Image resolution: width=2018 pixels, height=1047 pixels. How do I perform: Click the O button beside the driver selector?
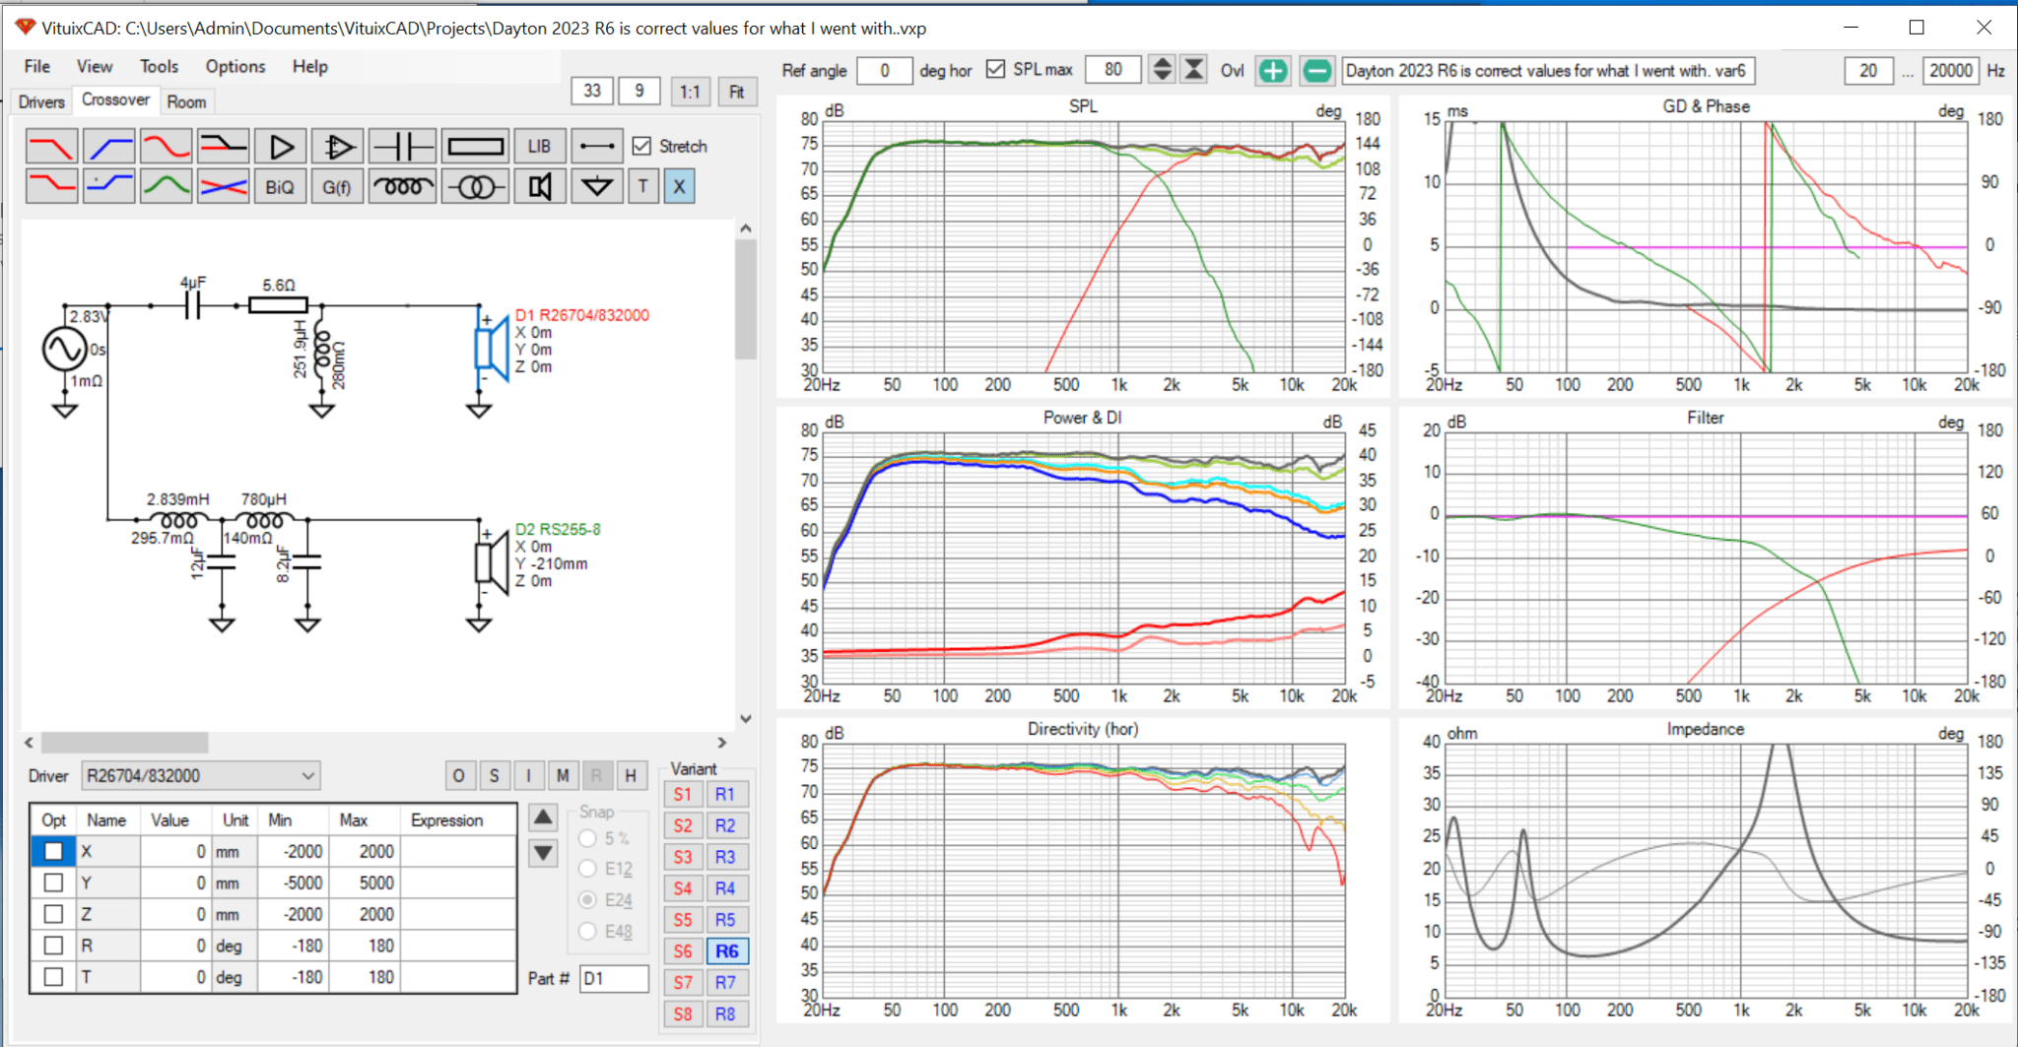coord(458,776)
